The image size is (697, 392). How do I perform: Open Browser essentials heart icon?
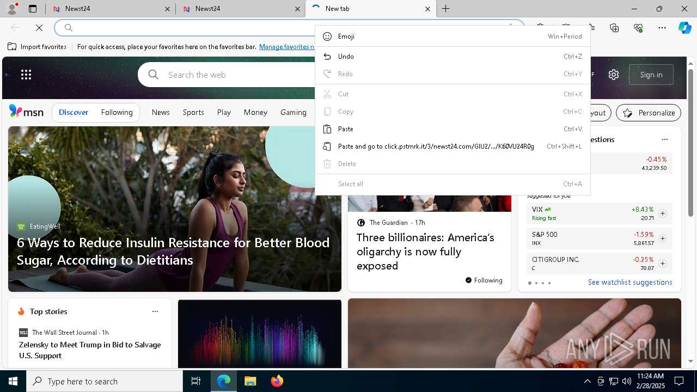638,28
